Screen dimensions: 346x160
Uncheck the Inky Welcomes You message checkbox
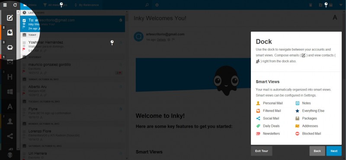coord(24,20)
